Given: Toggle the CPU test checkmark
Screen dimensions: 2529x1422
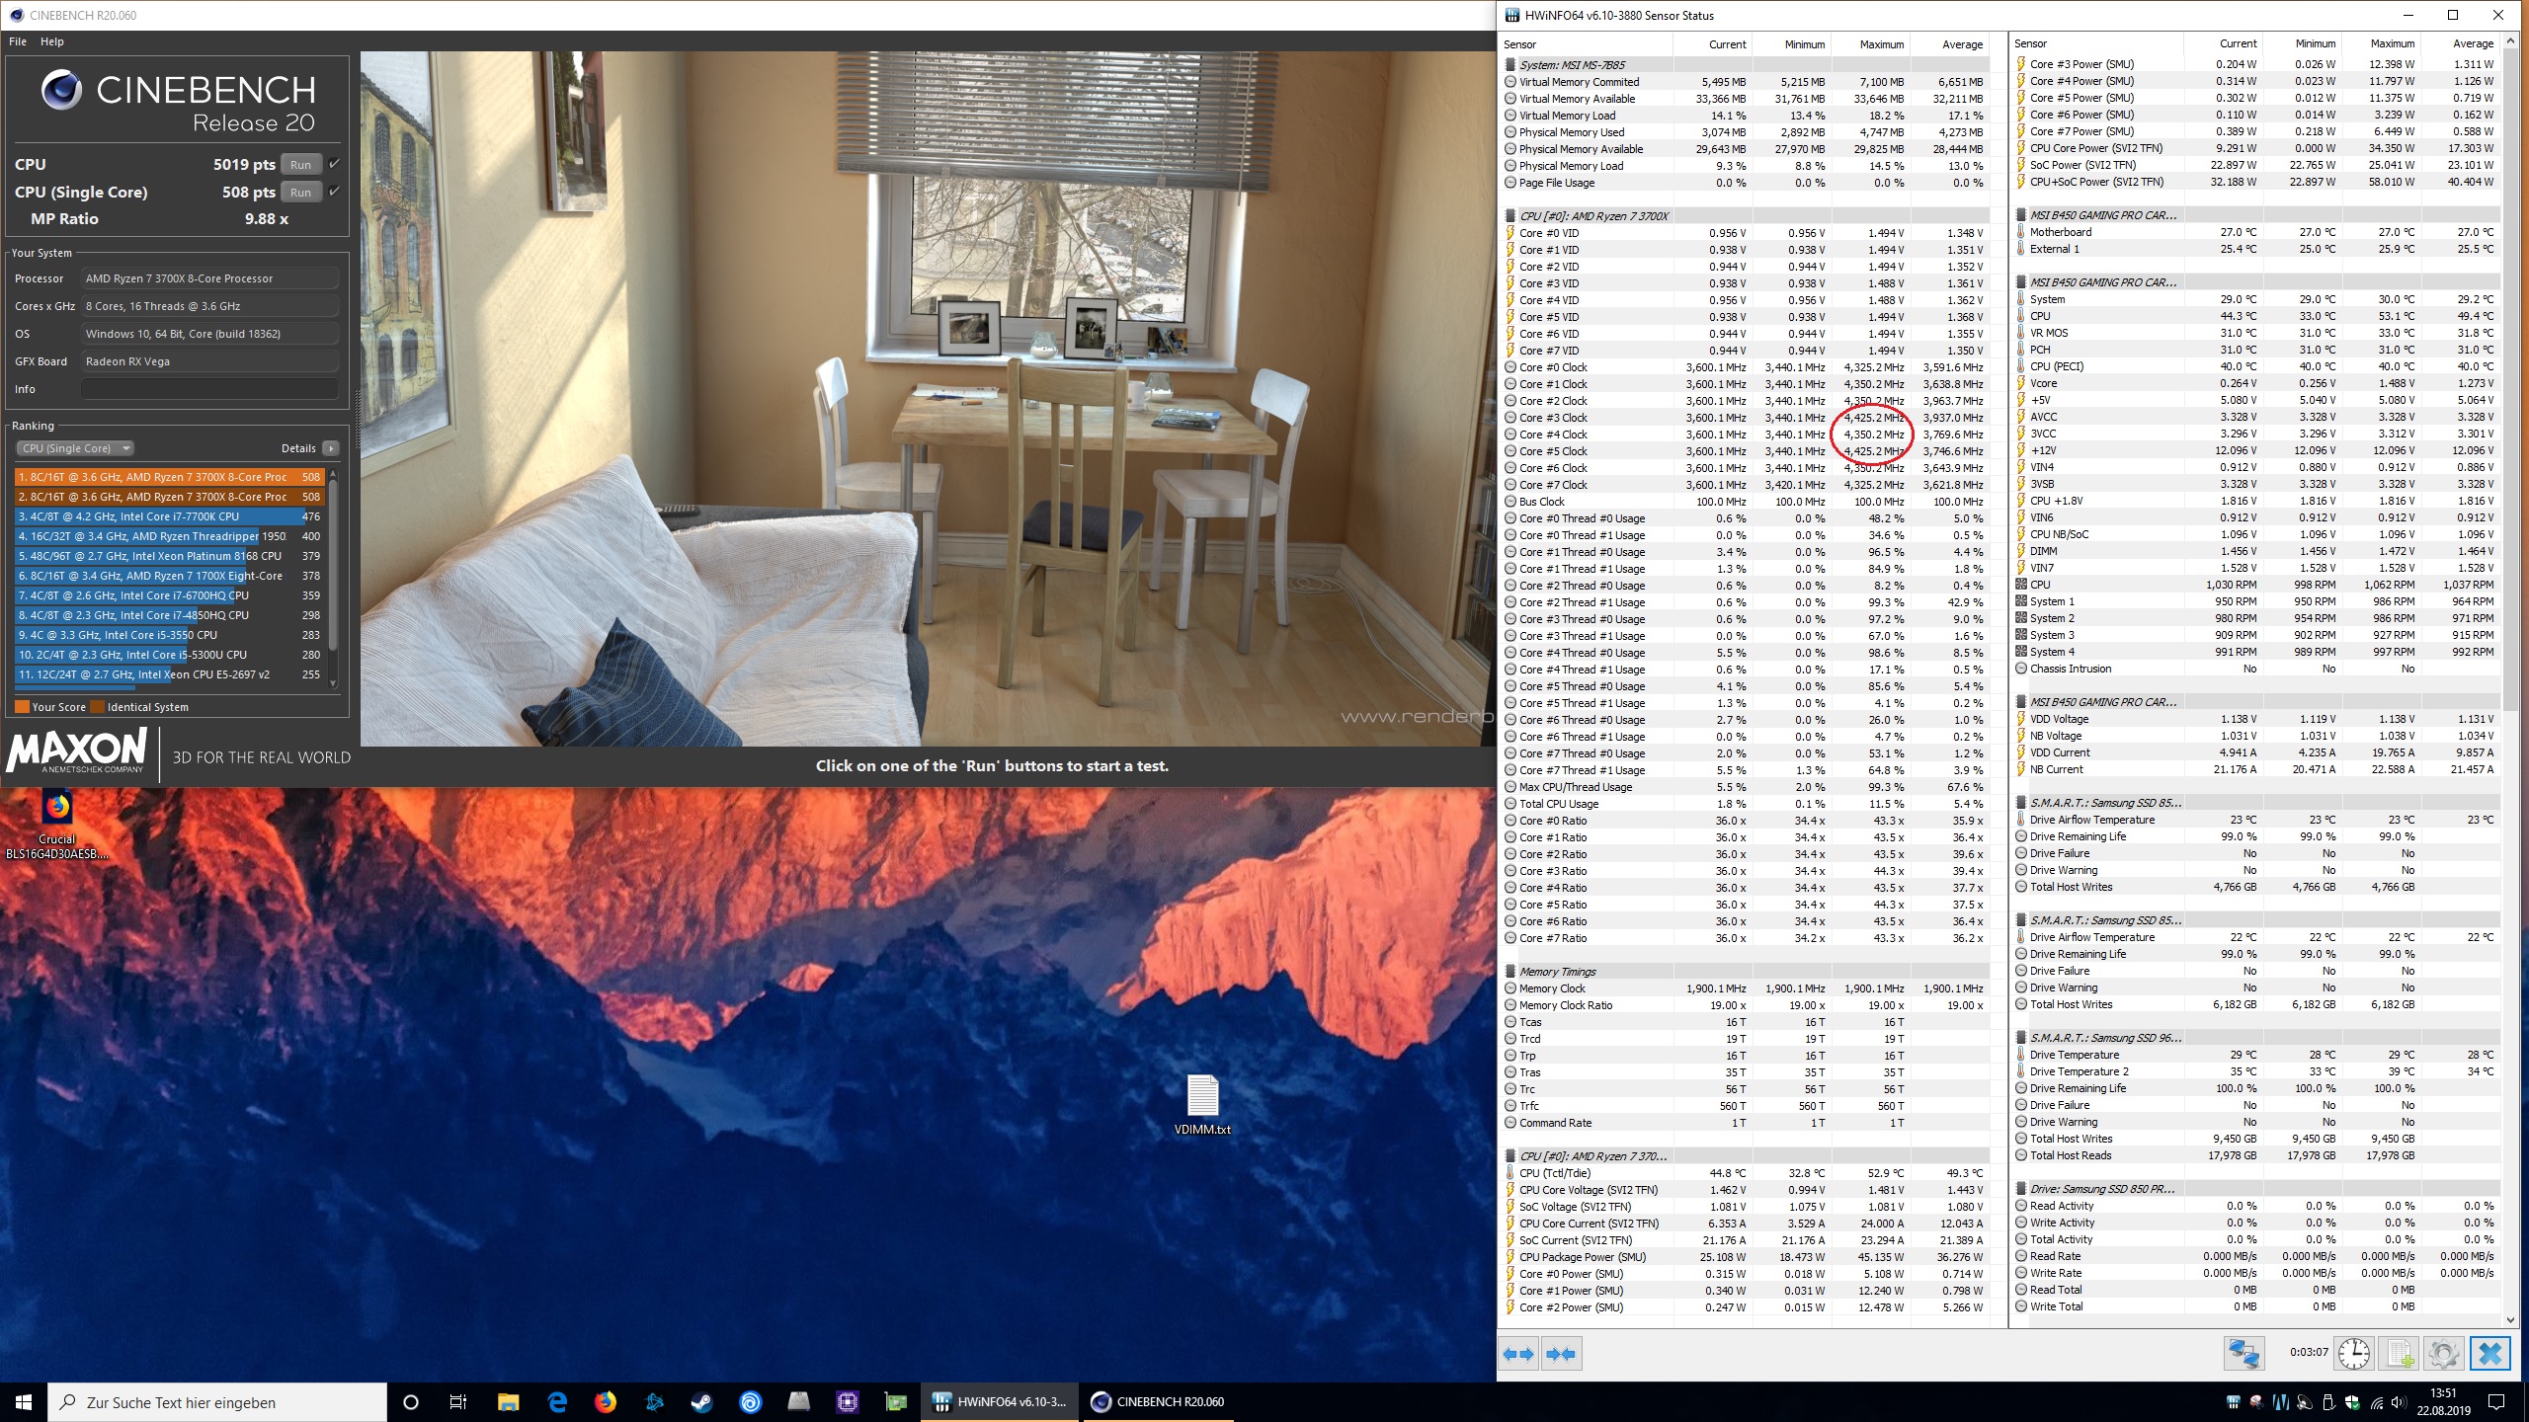Looking at the screenshot, I should [335, 164].
